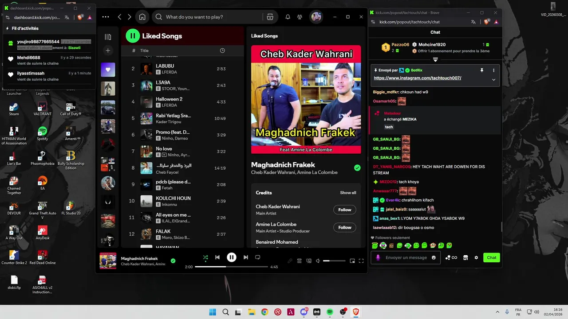Image resolution: width=568 pixels, height=319 pixels.
Task: Toggle the green liked checkmark beside Maghadnich Frakek title
Action: tap(357, 168)
